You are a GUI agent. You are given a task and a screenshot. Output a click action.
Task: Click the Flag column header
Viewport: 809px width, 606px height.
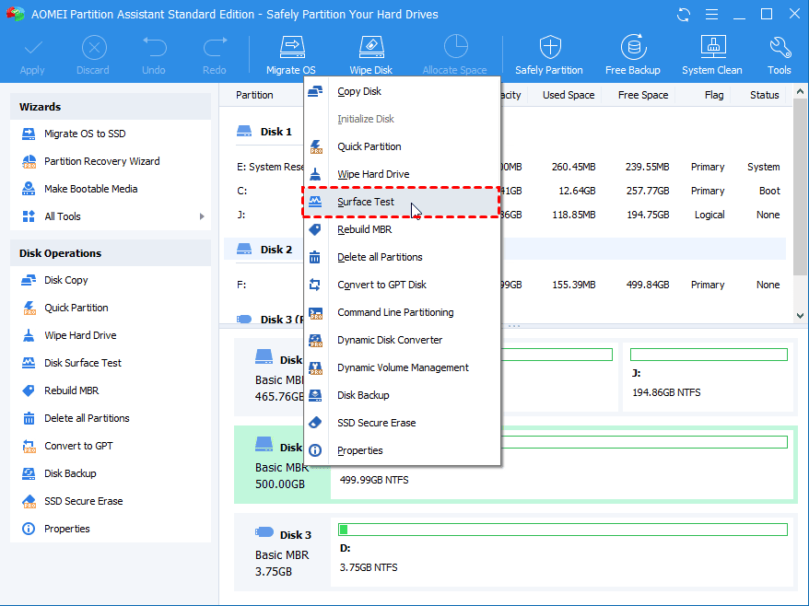coord(714,95)
